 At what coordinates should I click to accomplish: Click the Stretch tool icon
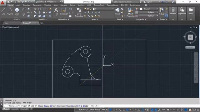(x=35, y=16)
